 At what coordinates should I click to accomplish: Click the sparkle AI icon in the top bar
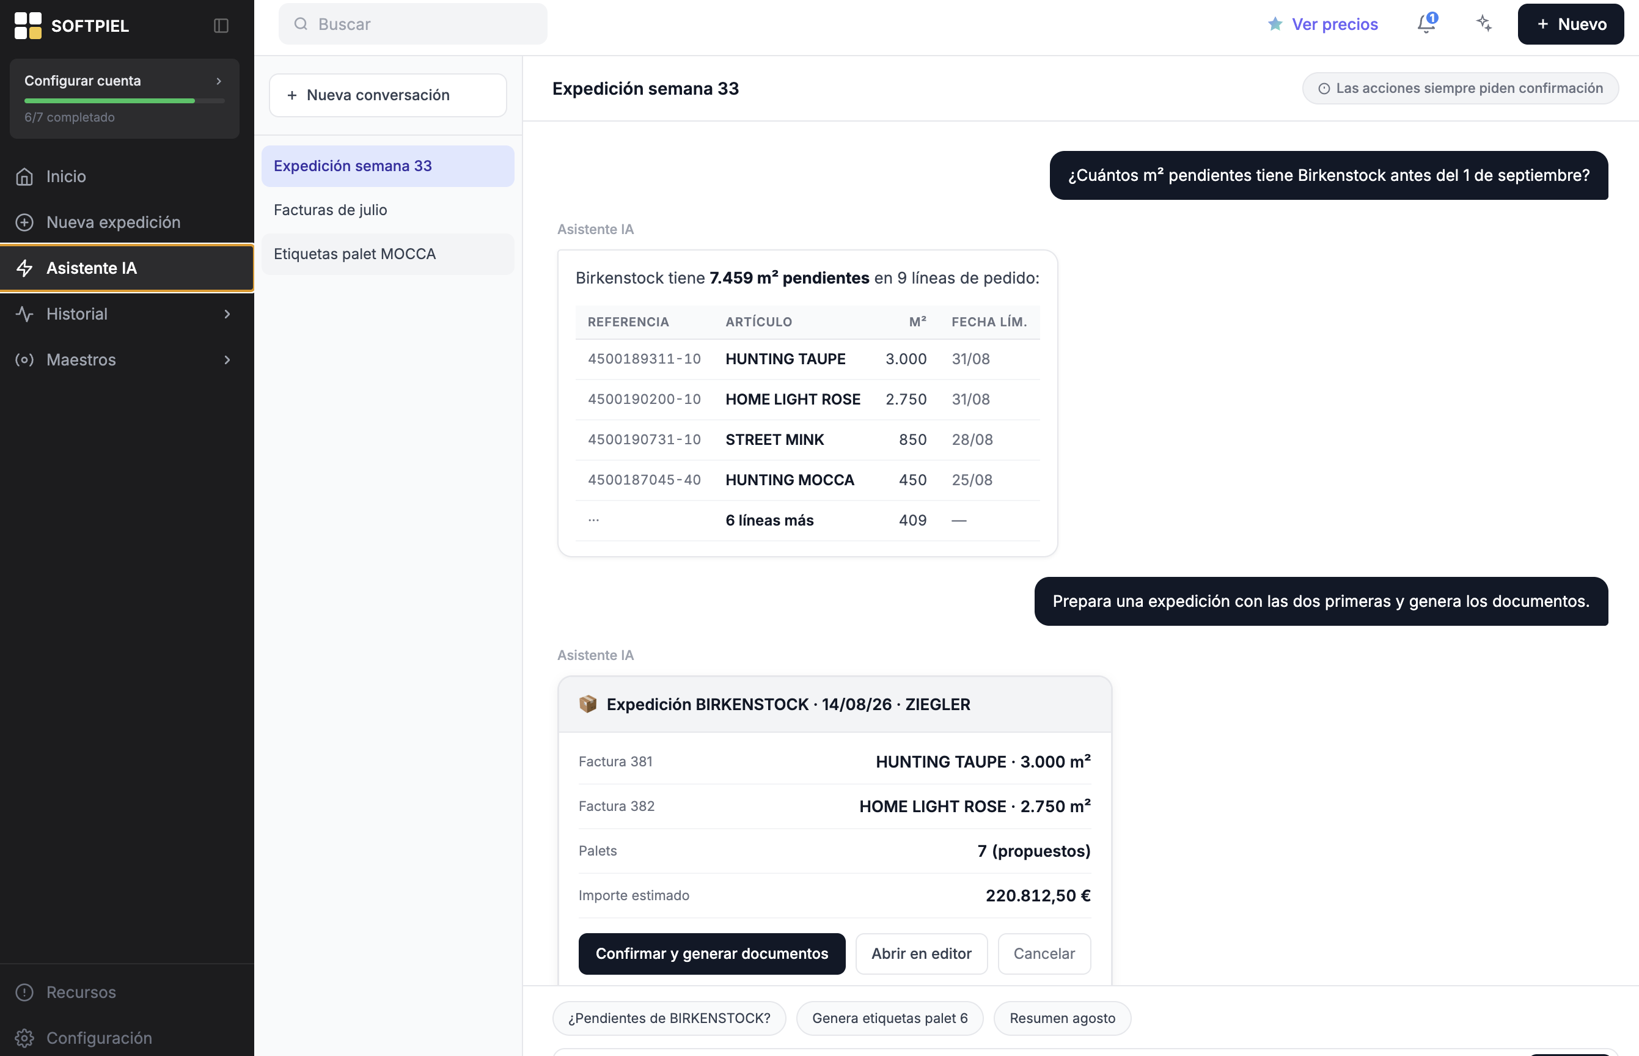(x=1484, y=24)
